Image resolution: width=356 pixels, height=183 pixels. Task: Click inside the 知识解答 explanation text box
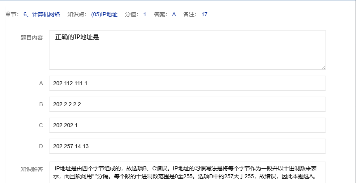(187, 173)
